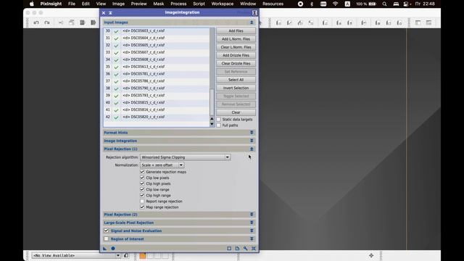This screenshot has width=464, height=261.
Task: Open the Script menu
Action: pos(199,4)
